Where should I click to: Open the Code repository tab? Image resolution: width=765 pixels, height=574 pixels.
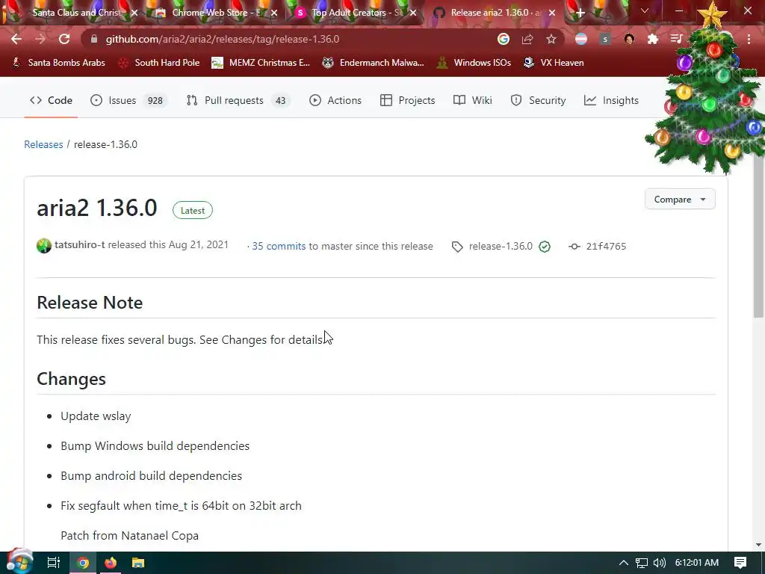[51, 101]
